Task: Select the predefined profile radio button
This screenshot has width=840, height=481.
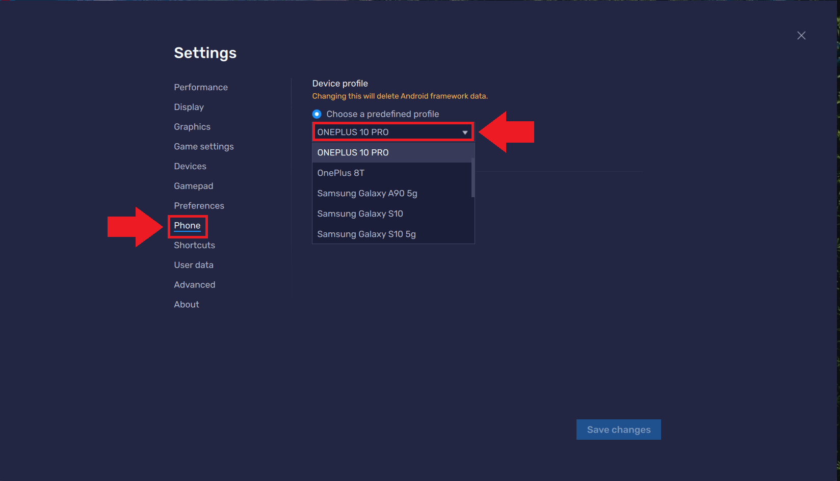Action: 317,114
